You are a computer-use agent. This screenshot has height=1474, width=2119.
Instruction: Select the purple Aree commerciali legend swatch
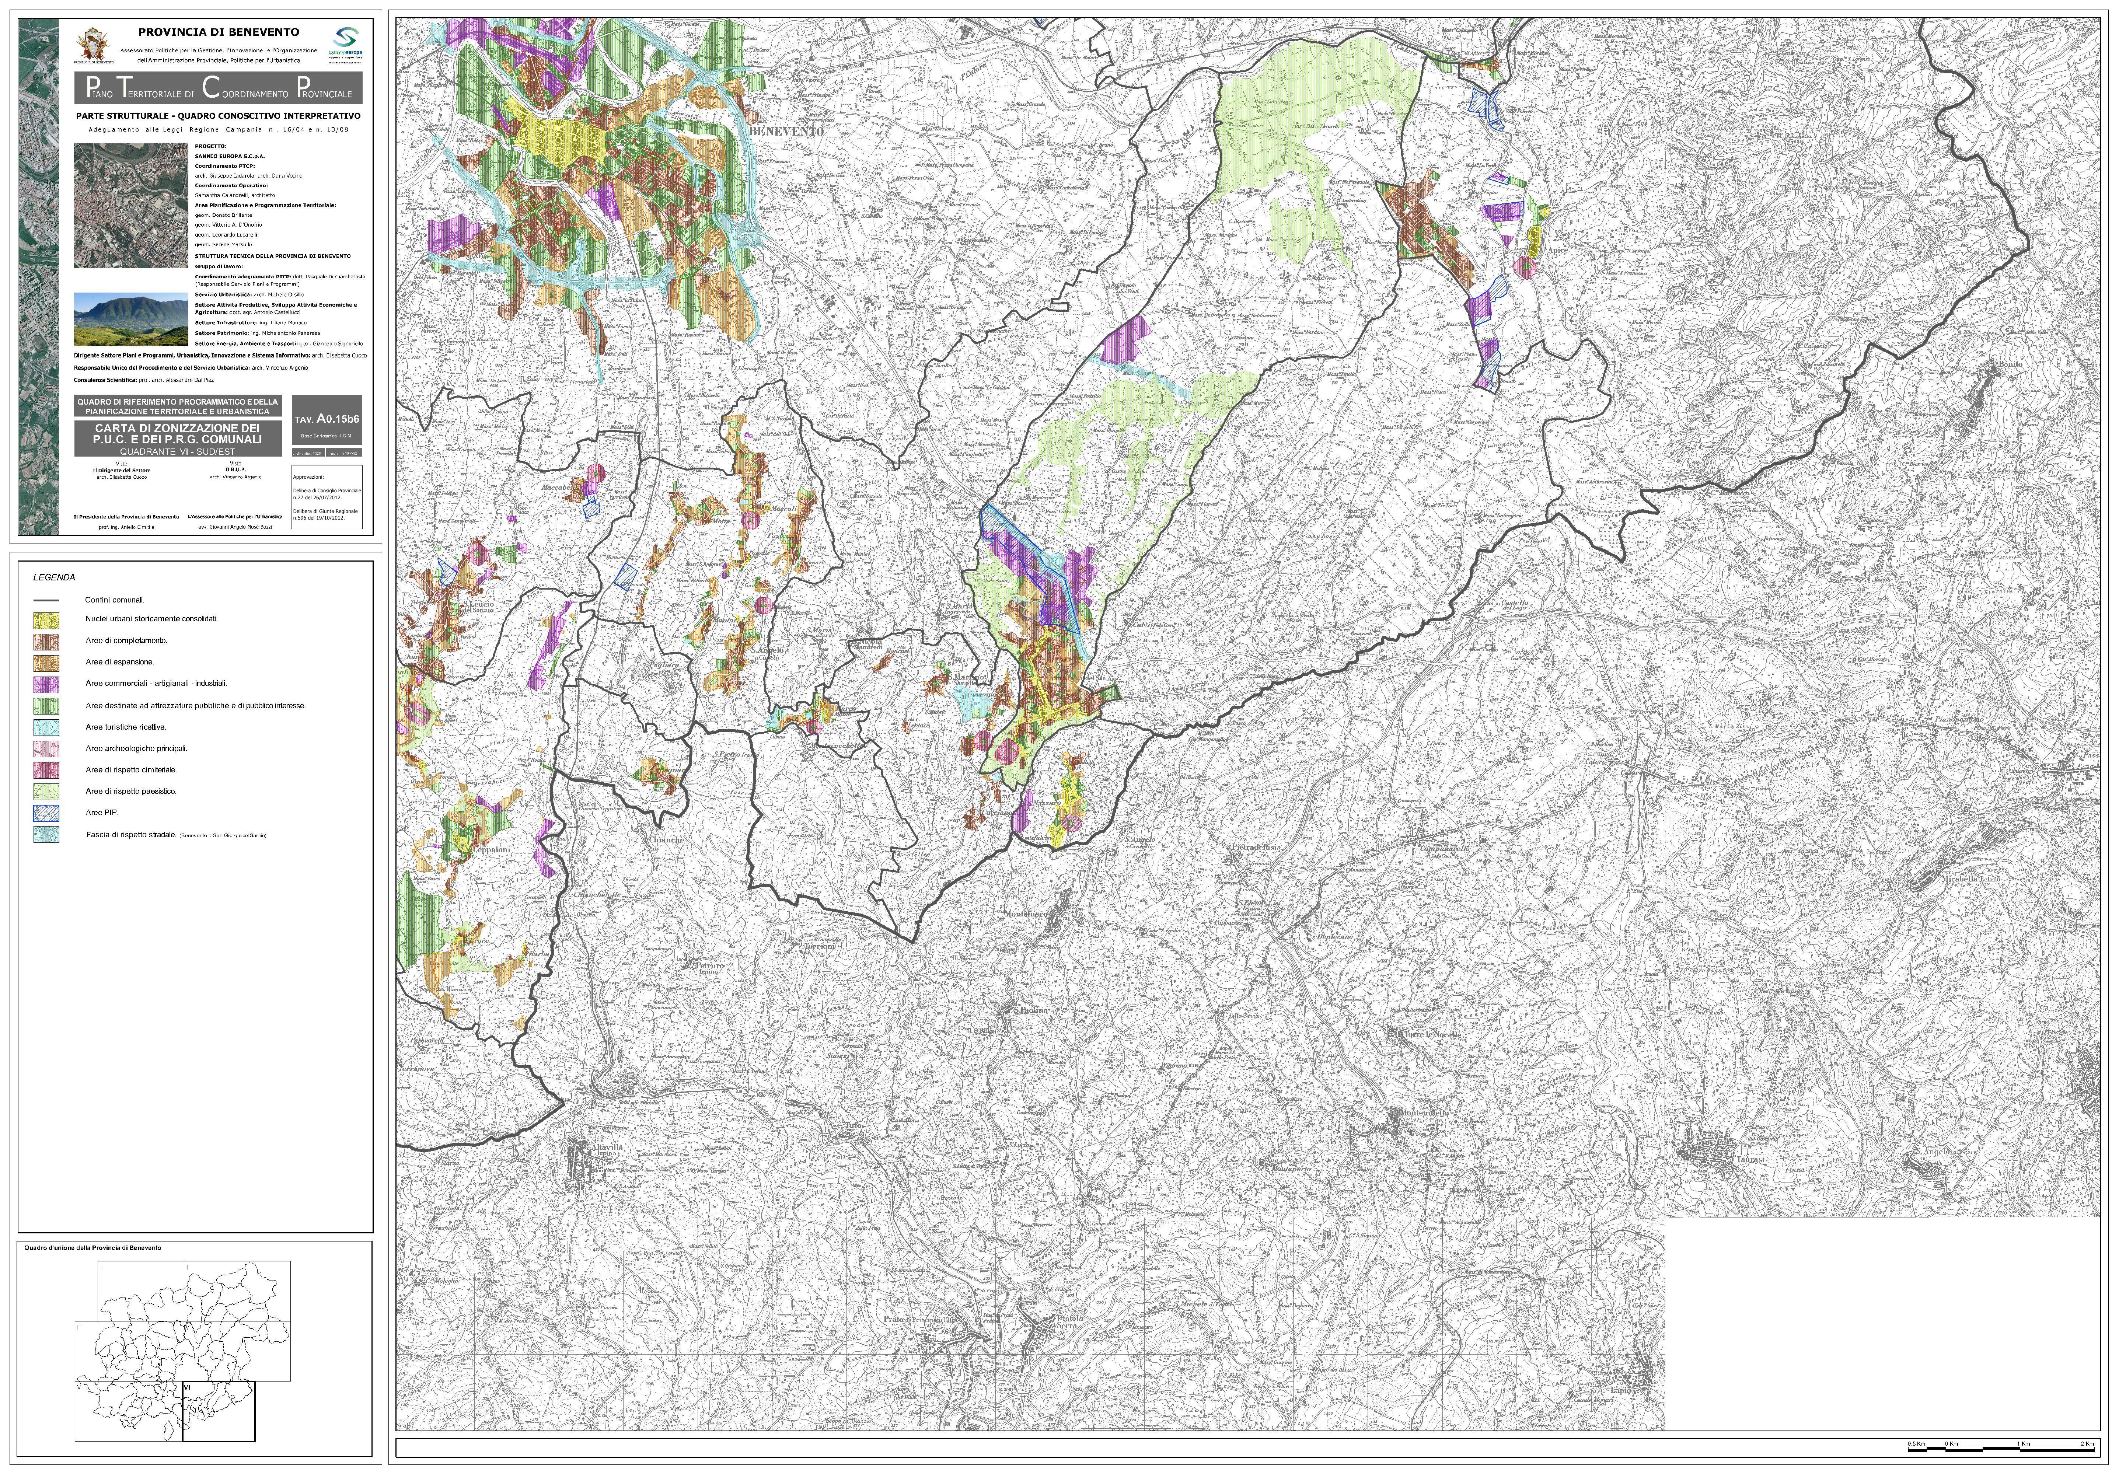point(46,684)
